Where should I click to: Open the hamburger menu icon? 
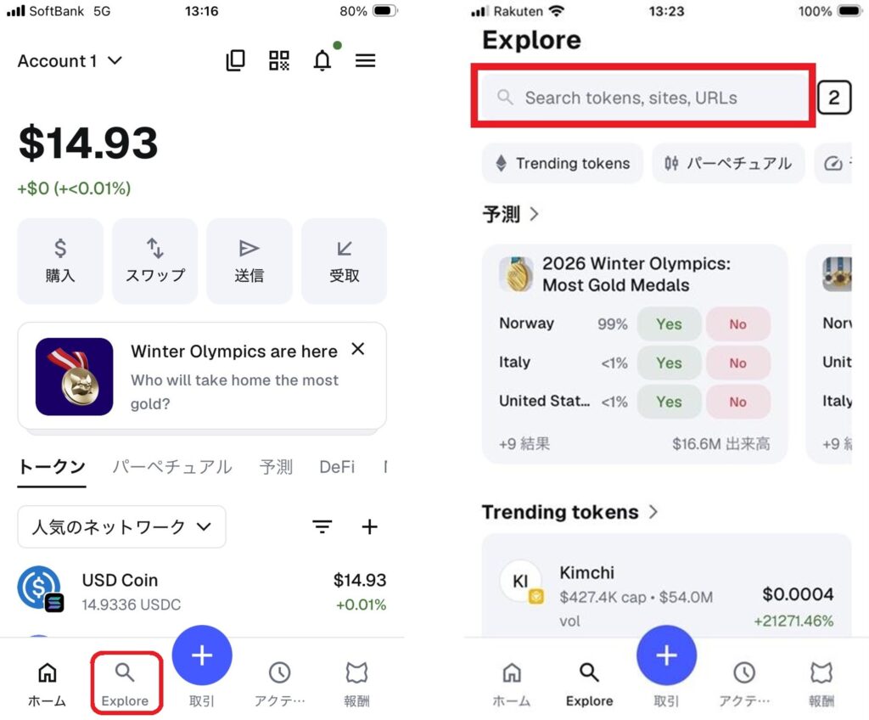click(x=365, y=60)
